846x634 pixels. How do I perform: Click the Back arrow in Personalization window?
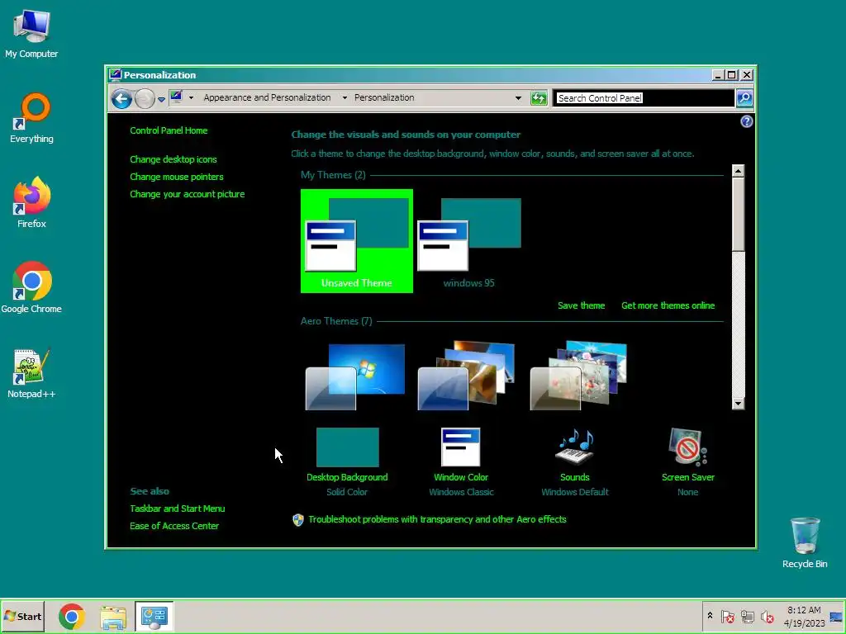pos(121,99)
